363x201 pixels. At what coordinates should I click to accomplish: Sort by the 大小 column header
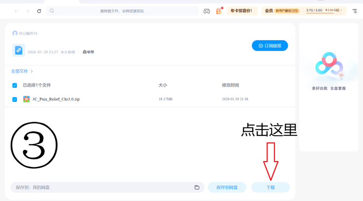(163, 85)
